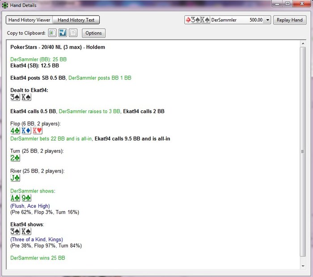This screenshot has height=277, width=313.
Task: Switch to Hand History Viewer tab
Action: point(30,20)
